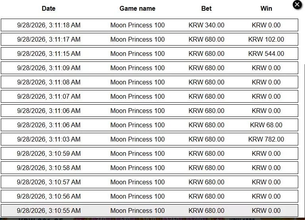Open the 3:11:07 AM round entry
Image resolution: width=305 pixels, height=220 pixels.
coord(150,96)
